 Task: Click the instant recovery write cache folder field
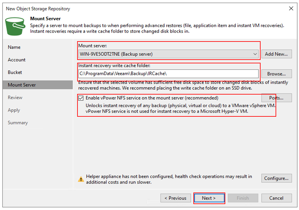168,74
